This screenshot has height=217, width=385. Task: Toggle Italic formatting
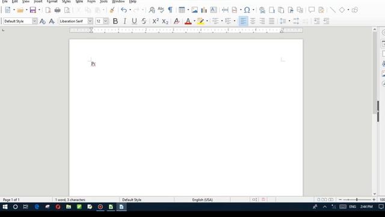pyautogui.click(x=125, y=21)
